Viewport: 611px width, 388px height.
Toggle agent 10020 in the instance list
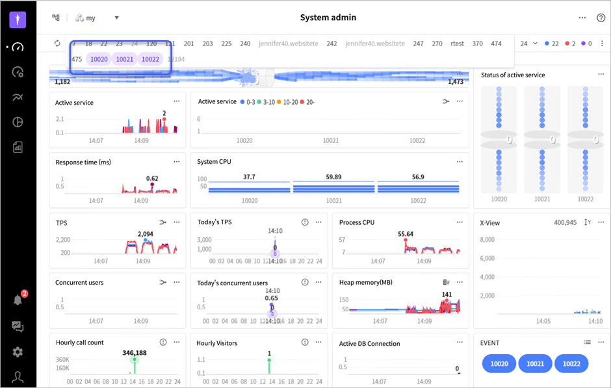(99, 59)
